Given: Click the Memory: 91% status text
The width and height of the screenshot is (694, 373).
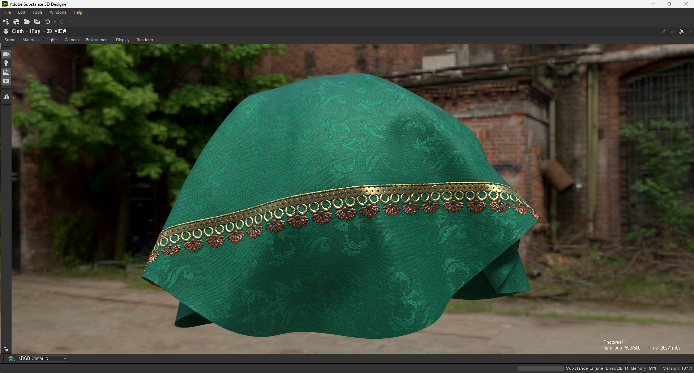Looking at the screenshot, I should point(644,368).
